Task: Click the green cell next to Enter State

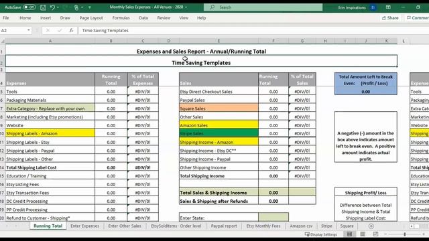Action: point(273,218)
